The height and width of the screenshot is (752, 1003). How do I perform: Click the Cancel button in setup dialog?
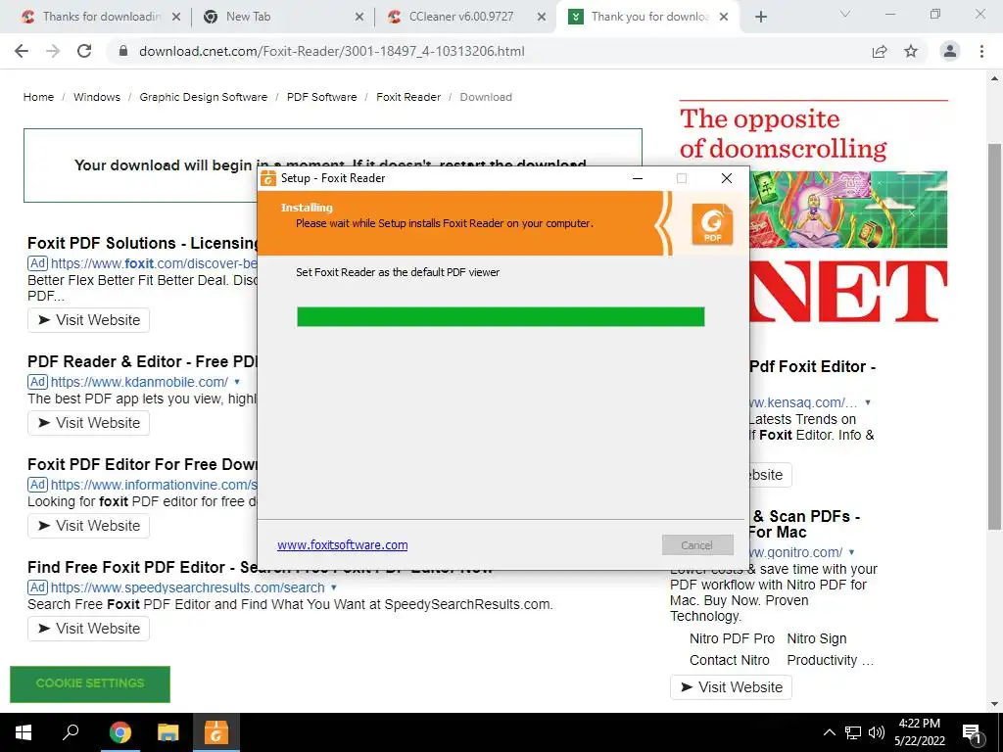(x=697, y=545)
